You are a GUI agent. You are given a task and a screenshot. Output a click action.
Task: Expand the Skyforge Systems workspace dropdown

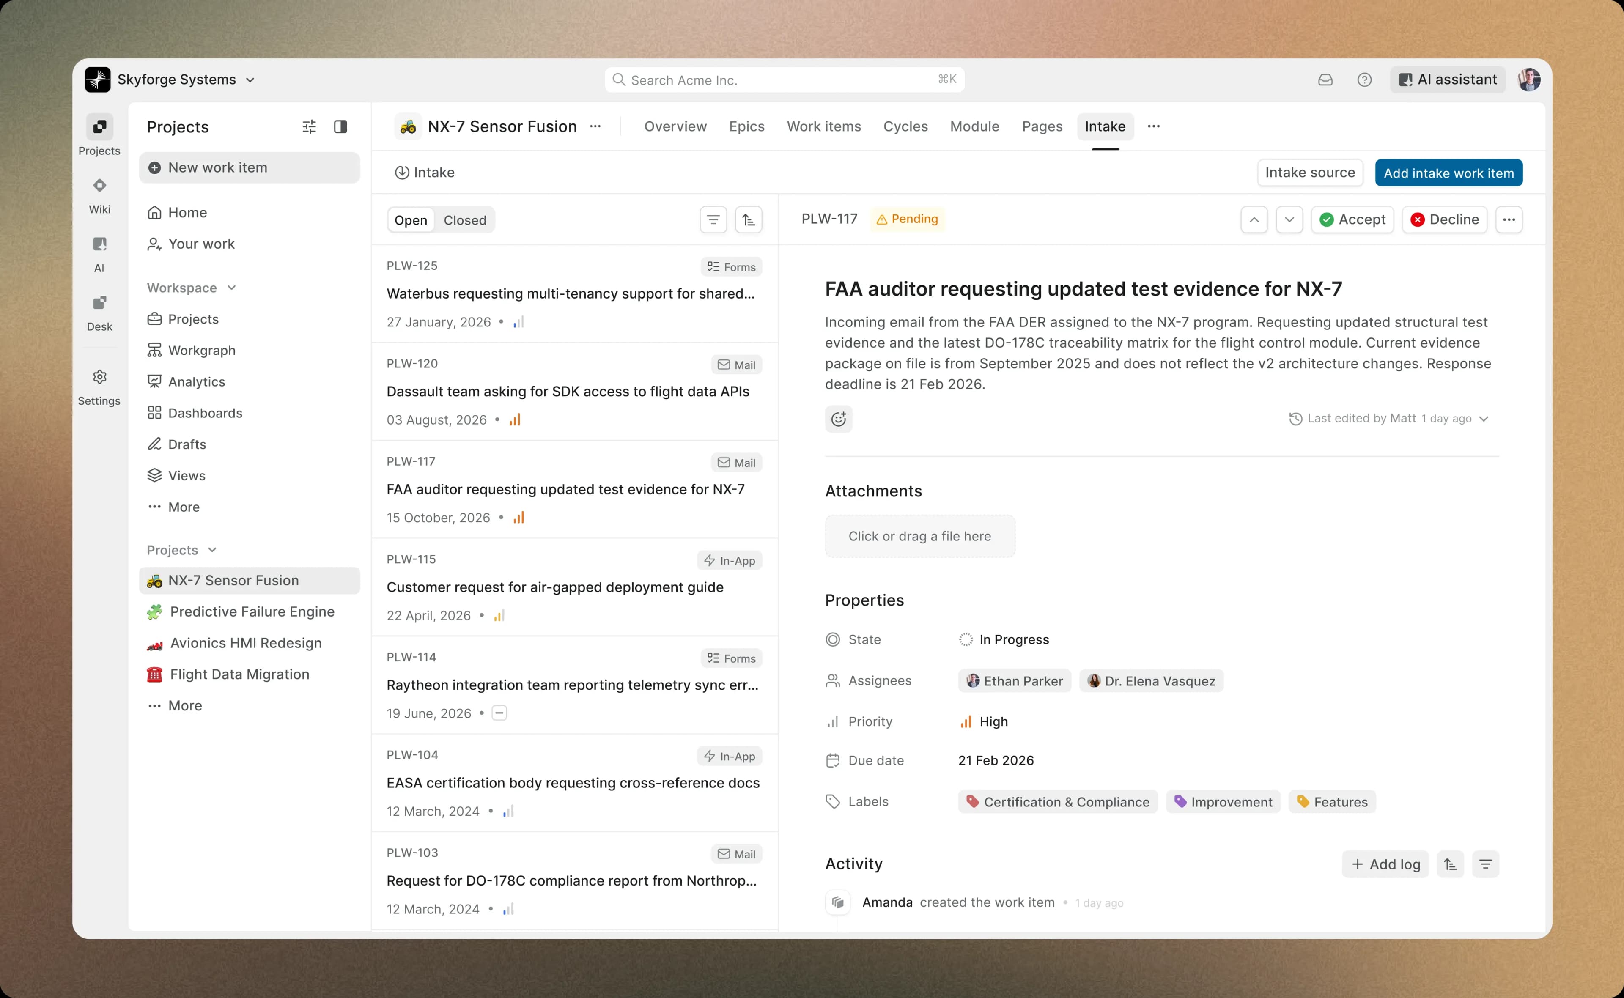[x=250, y=80]
